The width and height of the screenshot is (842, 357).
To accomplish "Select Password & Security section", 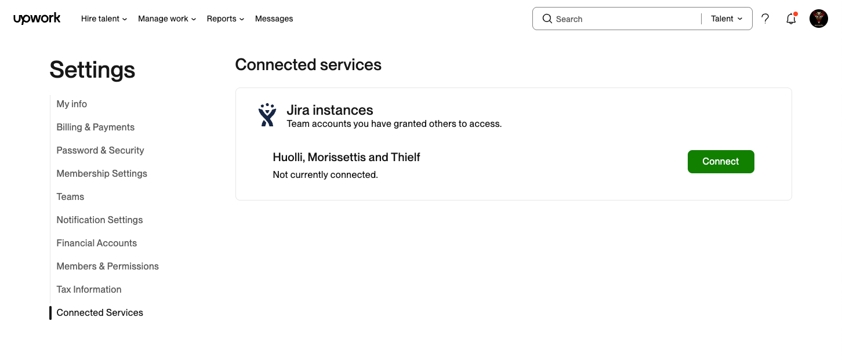I will (100, 151).
